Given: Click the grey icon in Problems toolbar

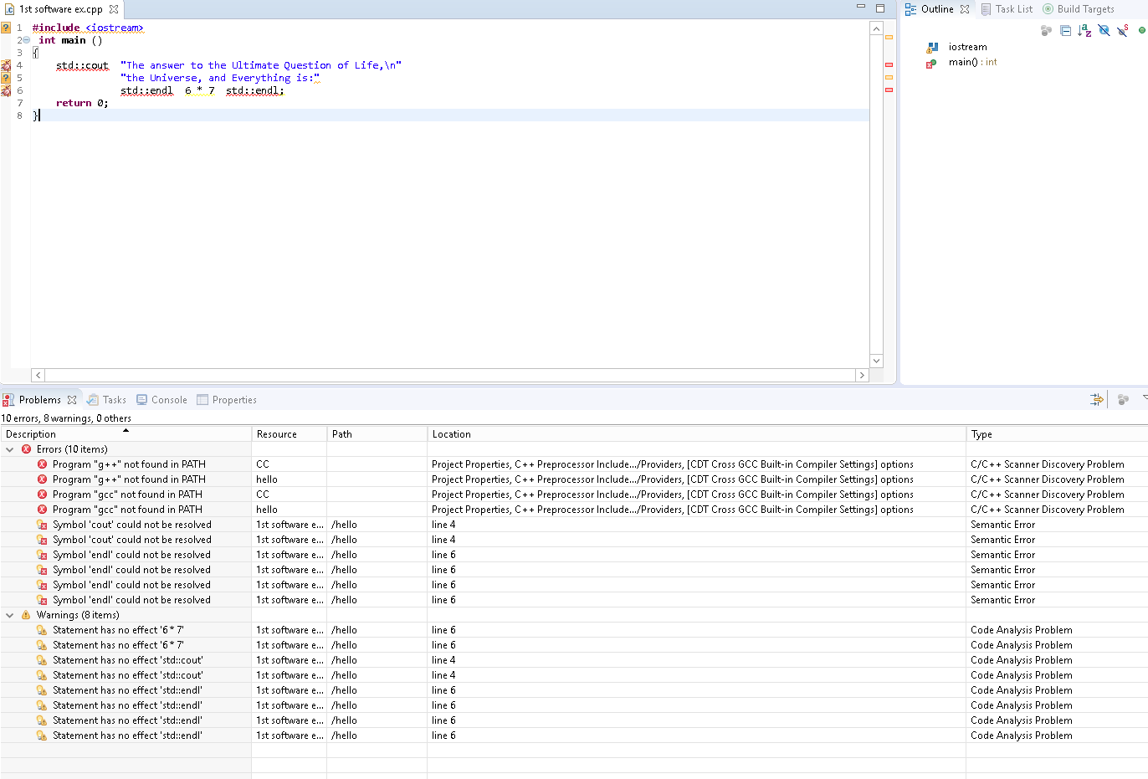Looking at the screenshot, I should [1123, 399].
